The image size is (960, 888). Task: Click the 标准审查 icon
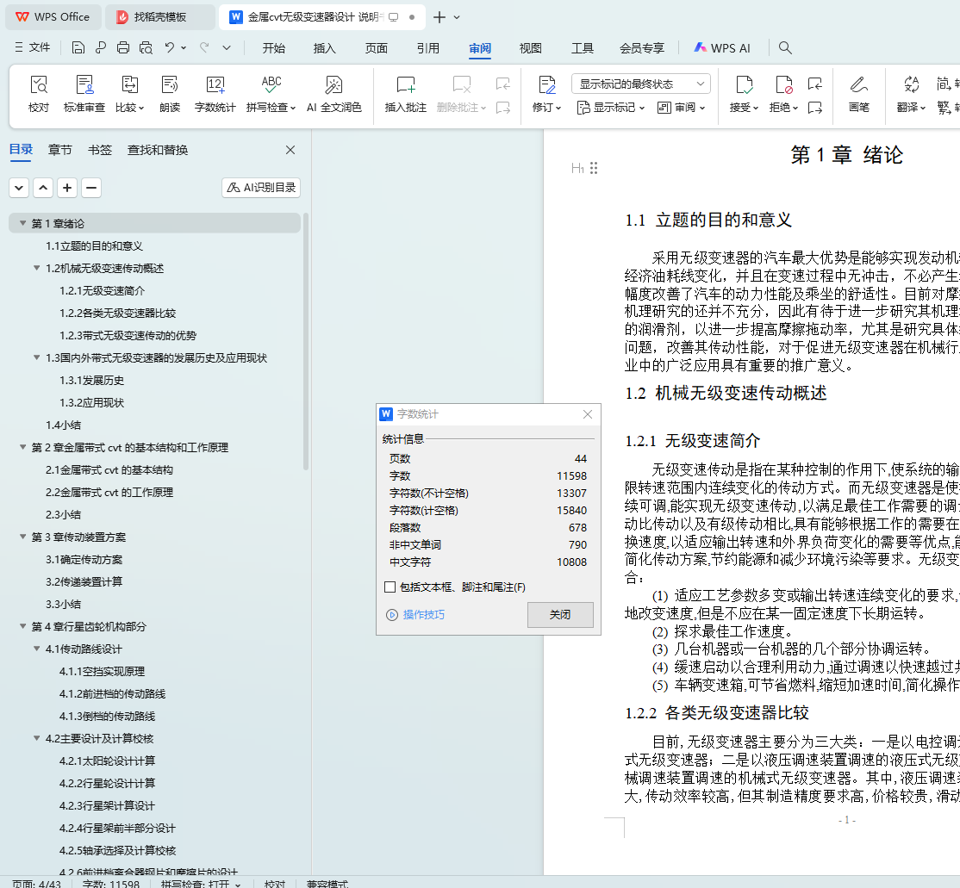(84, 85)
